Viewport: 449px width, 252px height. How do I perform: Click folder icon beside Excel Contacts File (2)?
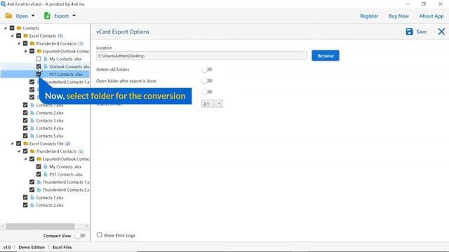pos(26,143)
